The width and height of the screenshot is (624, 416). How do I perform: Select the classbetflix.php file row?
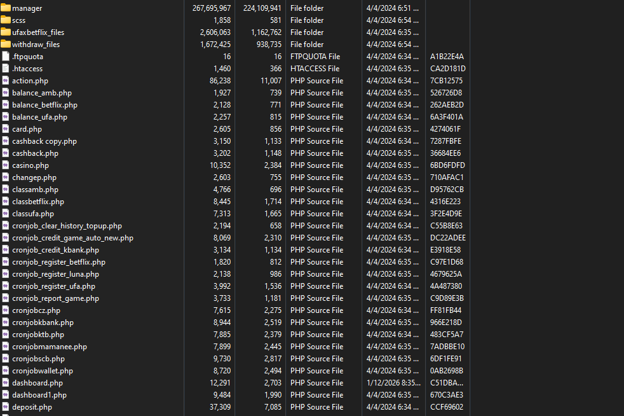pos(37,202)
